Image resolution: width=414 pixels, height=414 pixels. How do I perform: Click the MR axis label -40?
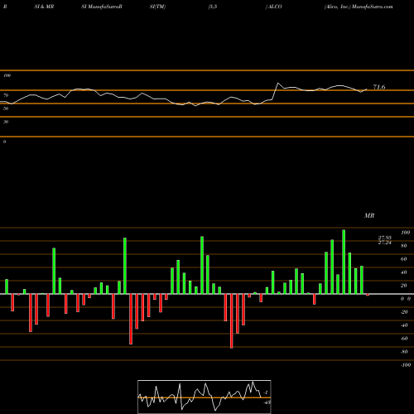click(404, 325)
